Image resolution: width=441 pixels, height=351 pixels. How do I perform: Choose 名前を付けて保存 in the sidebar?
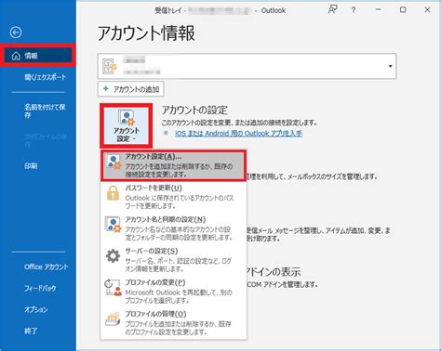pyautogui.click(x=45, y=111)
